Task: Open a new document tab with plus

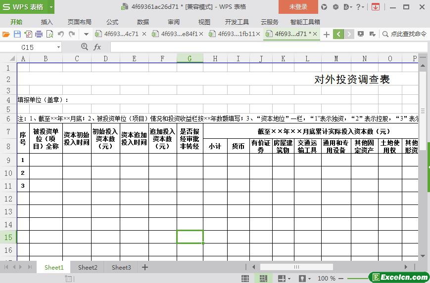Action: pos(326,34)
